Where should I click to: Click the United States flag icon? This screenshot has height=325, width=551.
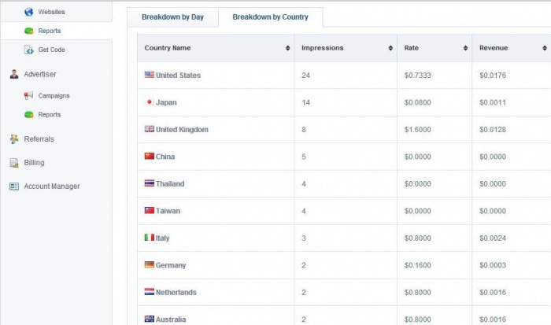[x=149, y=75]
